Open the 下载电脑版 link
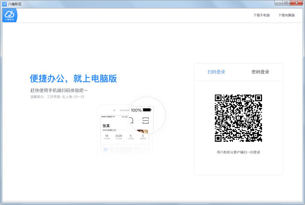The image size is (305, 205). (x=286, y=15)
